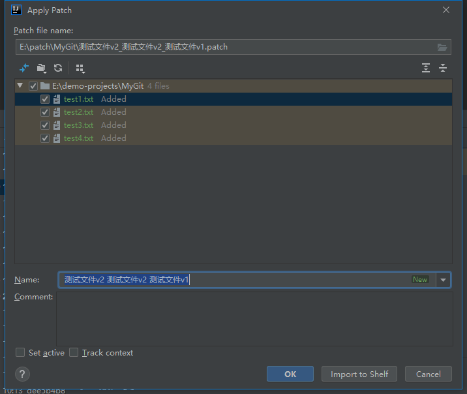Click inside the Comment text area
467x394 pixels.
(x=254, y=319)
